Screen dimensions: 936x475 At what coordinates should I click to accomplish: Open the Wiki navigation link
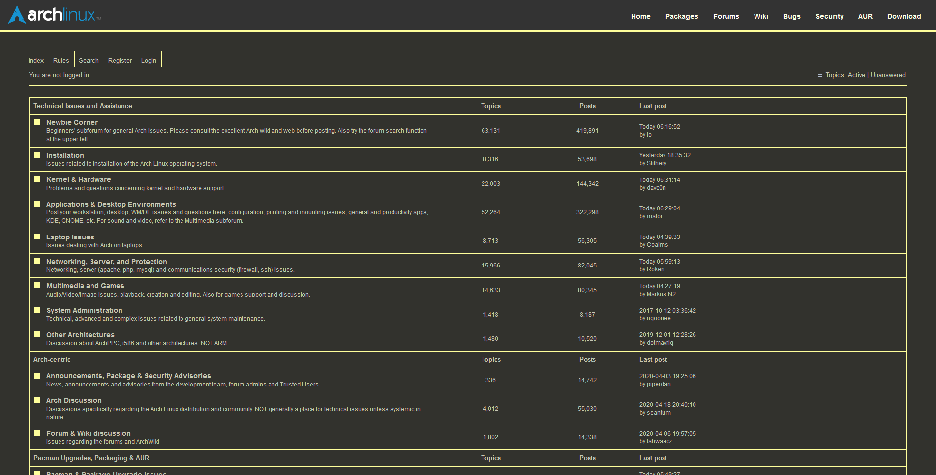pos(761,16)
